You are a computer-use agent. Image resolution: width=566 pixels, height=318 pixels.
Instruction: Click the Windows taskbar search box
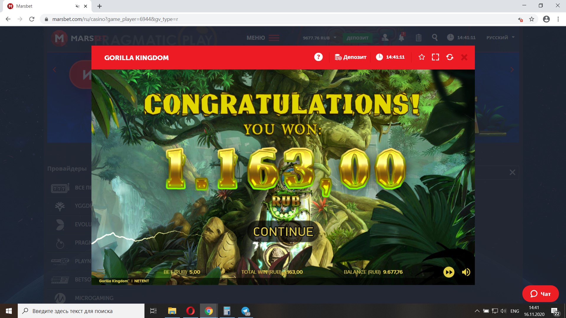(81, 311)
